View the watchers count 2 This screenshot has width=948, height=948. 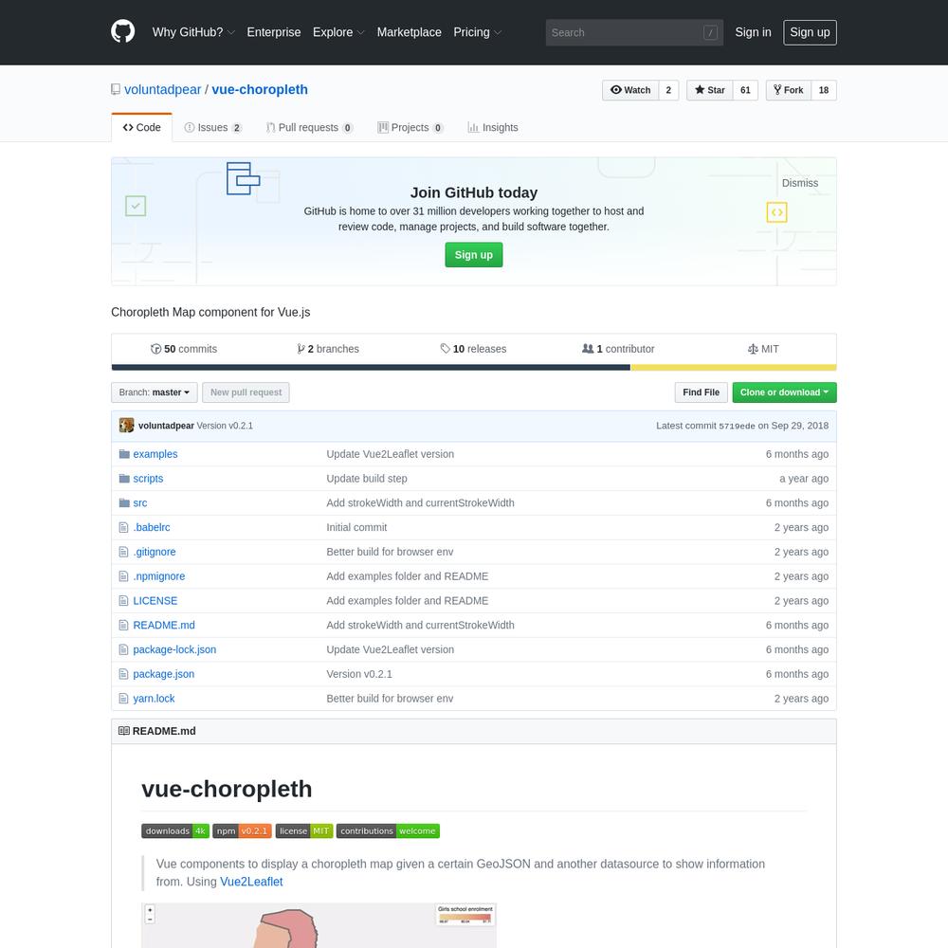[668, 90]
